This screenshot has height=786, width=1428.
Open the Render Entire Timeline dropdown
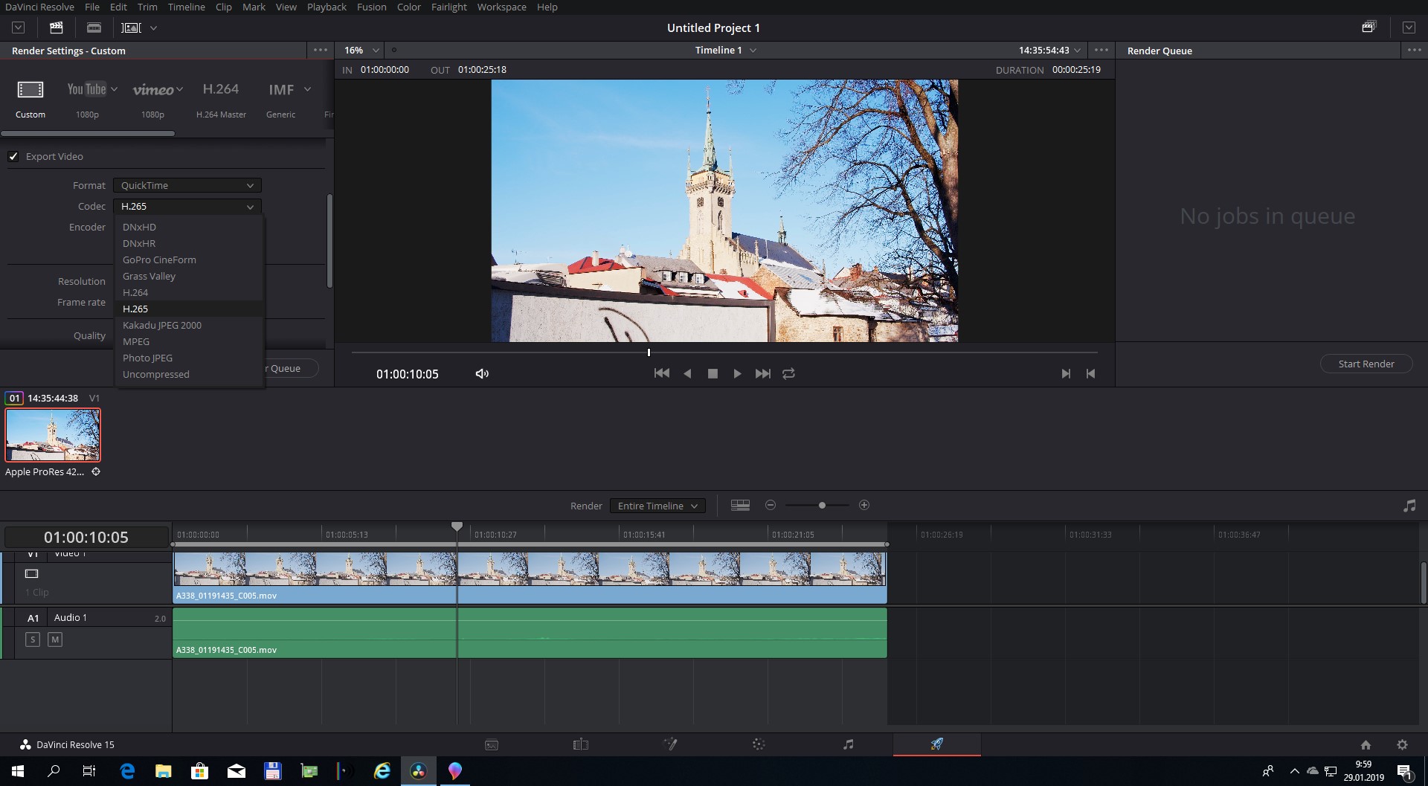[x=657, y=506]
